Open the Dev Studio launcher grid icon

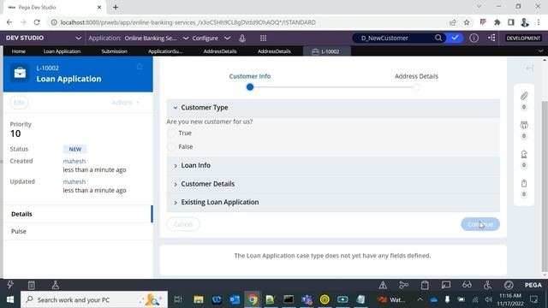click(x=263, y=38)
